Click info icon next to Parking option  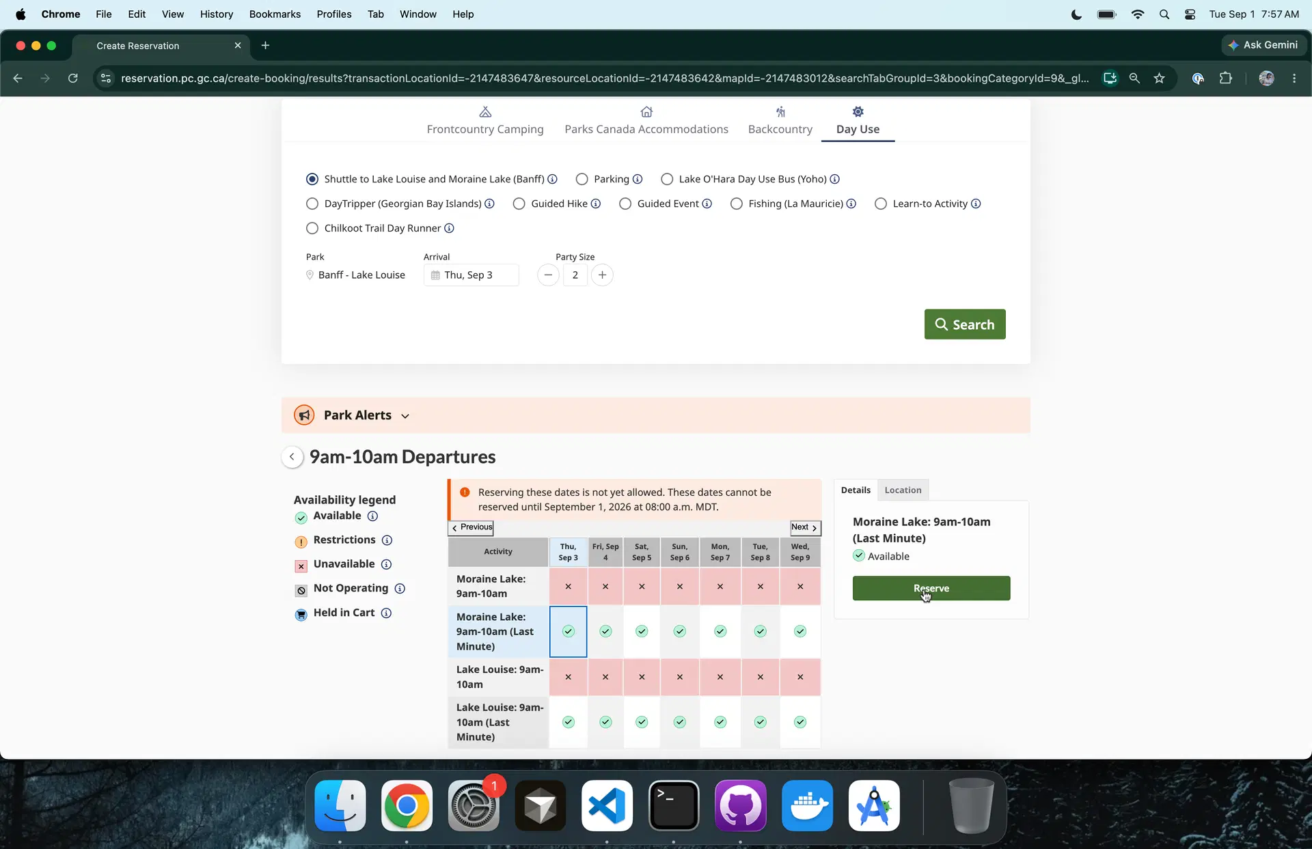(x=638, y=179)
